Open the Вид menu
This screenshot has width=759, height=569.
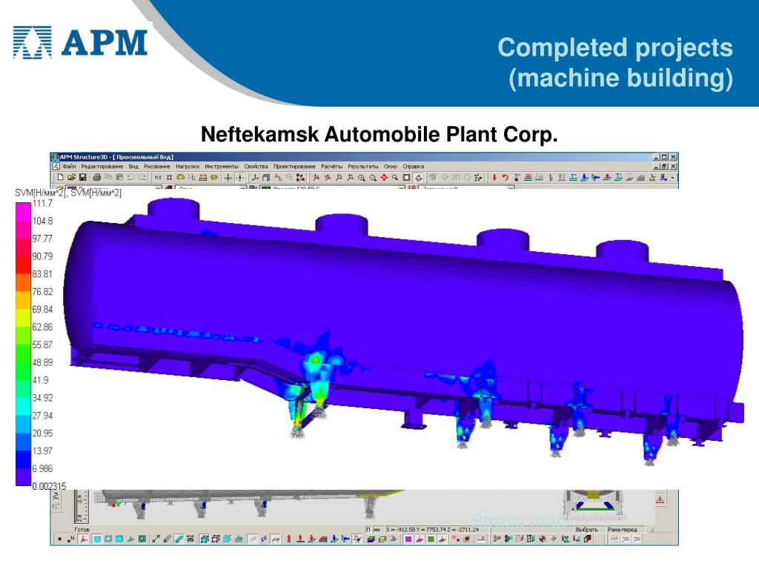click(133, 167)
